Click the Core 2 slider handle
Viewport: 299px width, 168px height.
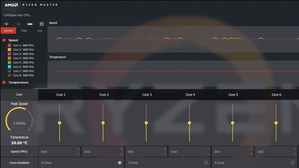click(103, 123)
